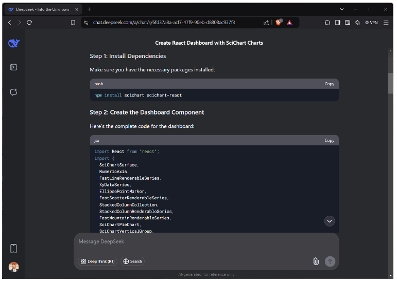Open Leo AI sparkle icon

357,23
